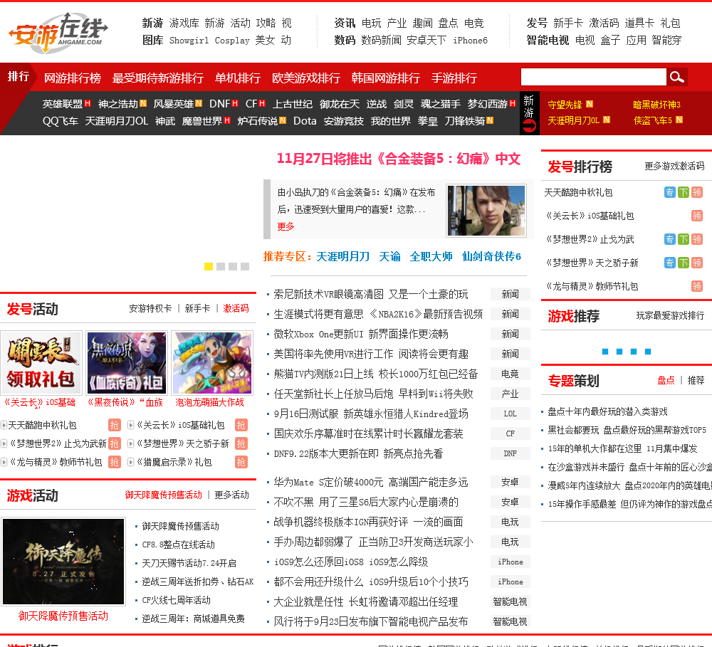
Task: Select 盘点 tab in 专题策划
Action: click(666, 381)
